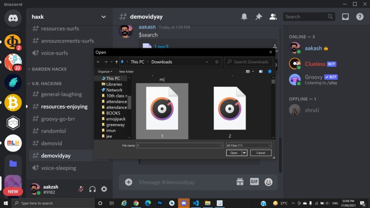This screenshot has width=370, height=208.
Task: Expand the haxk server dropdown menu
Action: 104,17
